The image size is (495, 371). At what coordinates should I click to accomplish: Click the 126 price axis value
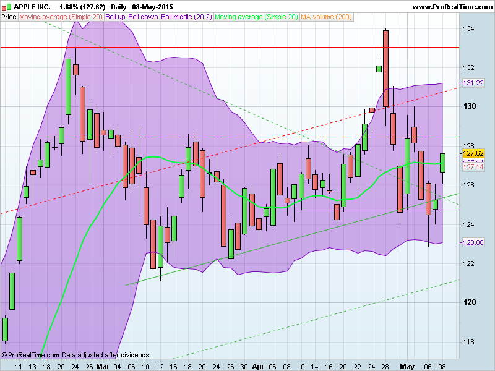[x=468, y=185]
